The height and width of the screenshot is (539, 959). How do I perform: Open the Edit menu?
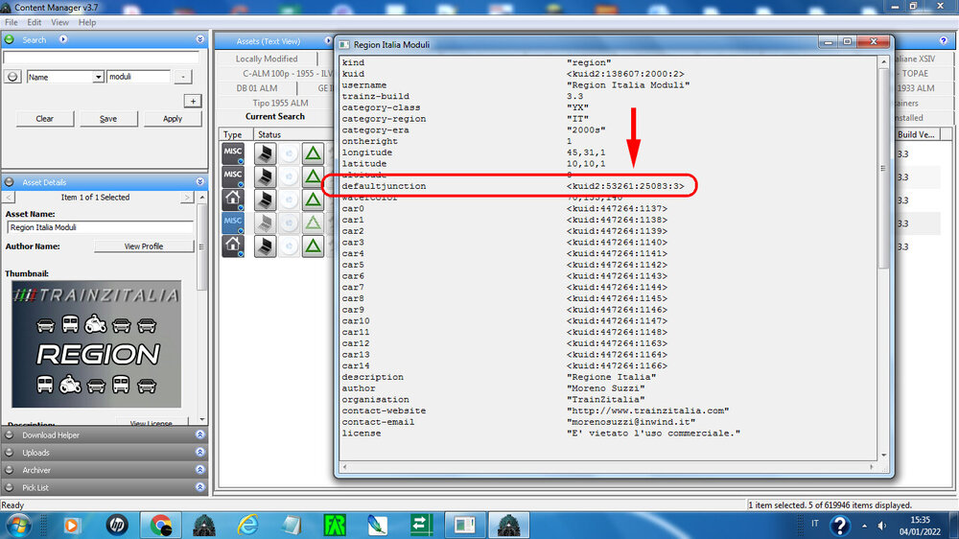point(35,22)
